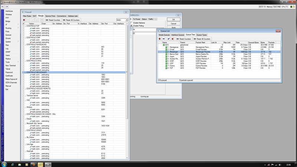The width and height of the screenshot is (297, 167).
Task: Click the undo arrow in WinBox toolbar
Action: [x=3, y=7]
